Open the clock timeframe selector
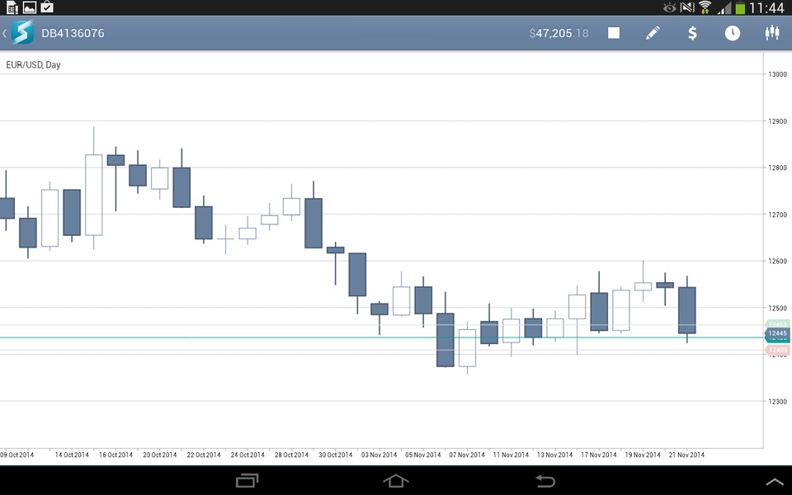This screenshot has height=495, width=792. [733, 33]
